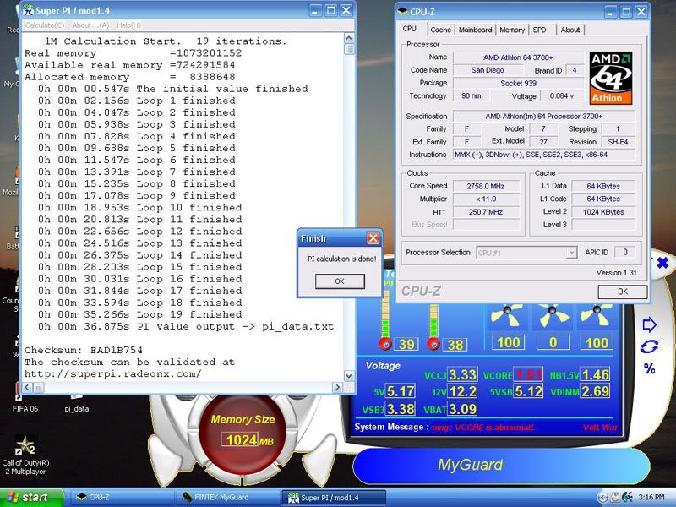676x507 pixels.
Task: Switch to Super PI / mod1.4 taskbar button
Action: pos(333,497)
